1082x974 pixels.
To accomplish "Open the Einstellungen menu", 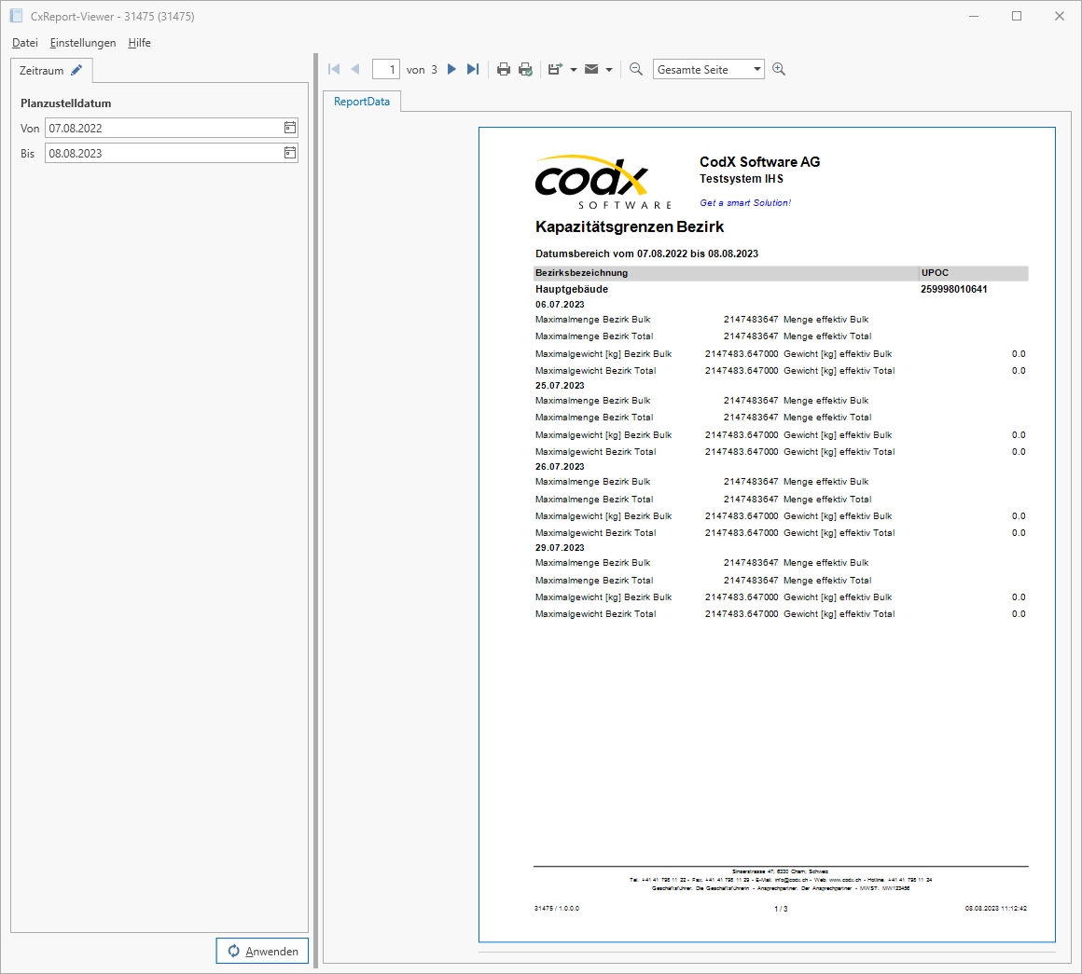I will pyautogui.click(x=83, y=43).
